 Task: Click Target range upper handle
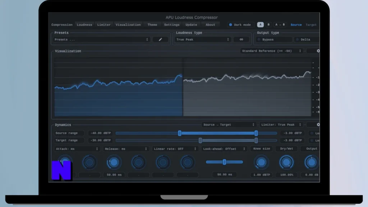tap(256, 141)
